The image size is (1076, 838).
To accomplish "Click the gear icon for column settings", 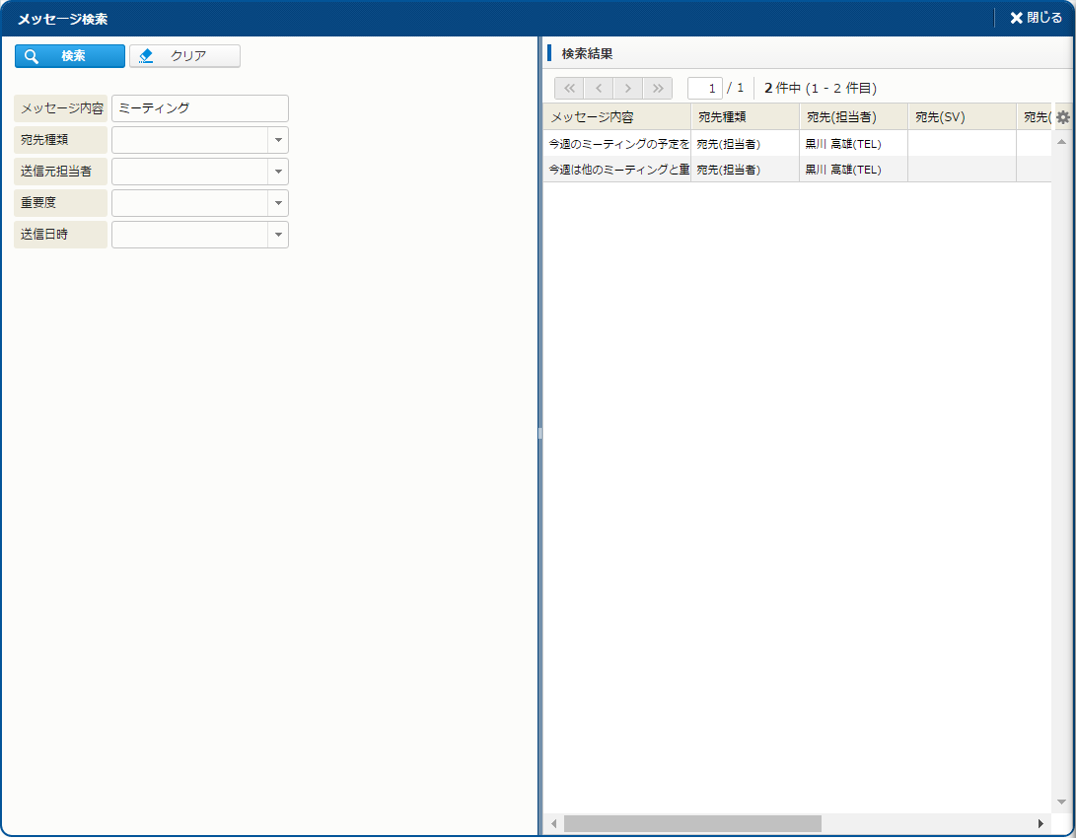I will click(x=1062, y=117).
